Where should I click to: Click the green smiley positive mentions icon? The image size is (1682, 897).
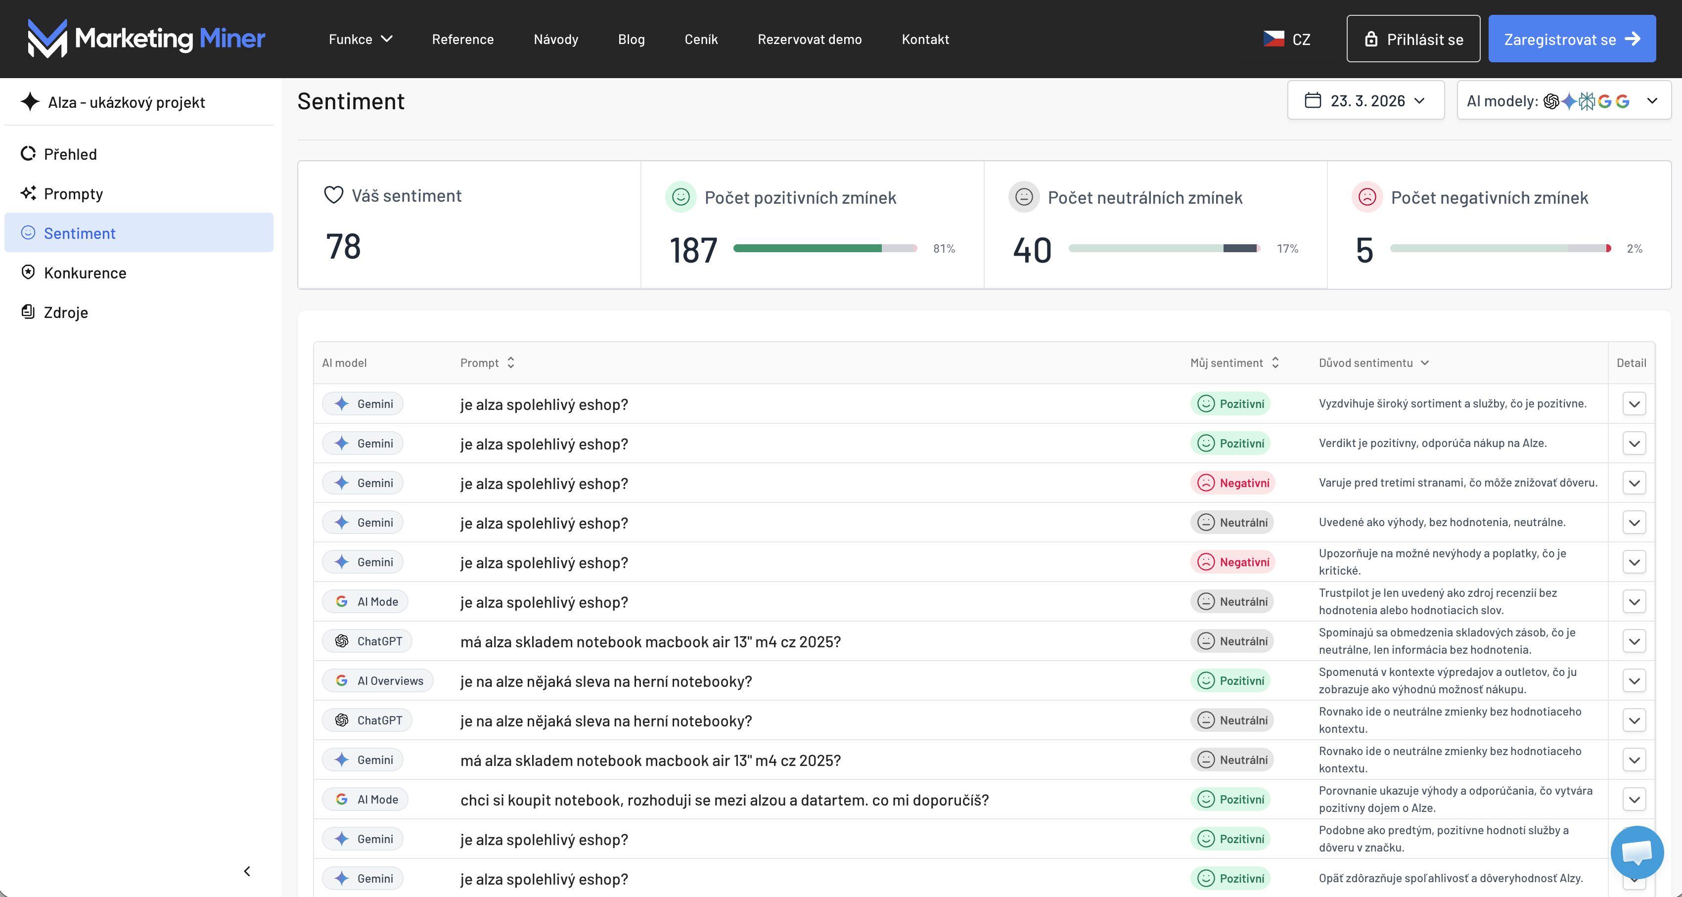click(x=681, y=197)
